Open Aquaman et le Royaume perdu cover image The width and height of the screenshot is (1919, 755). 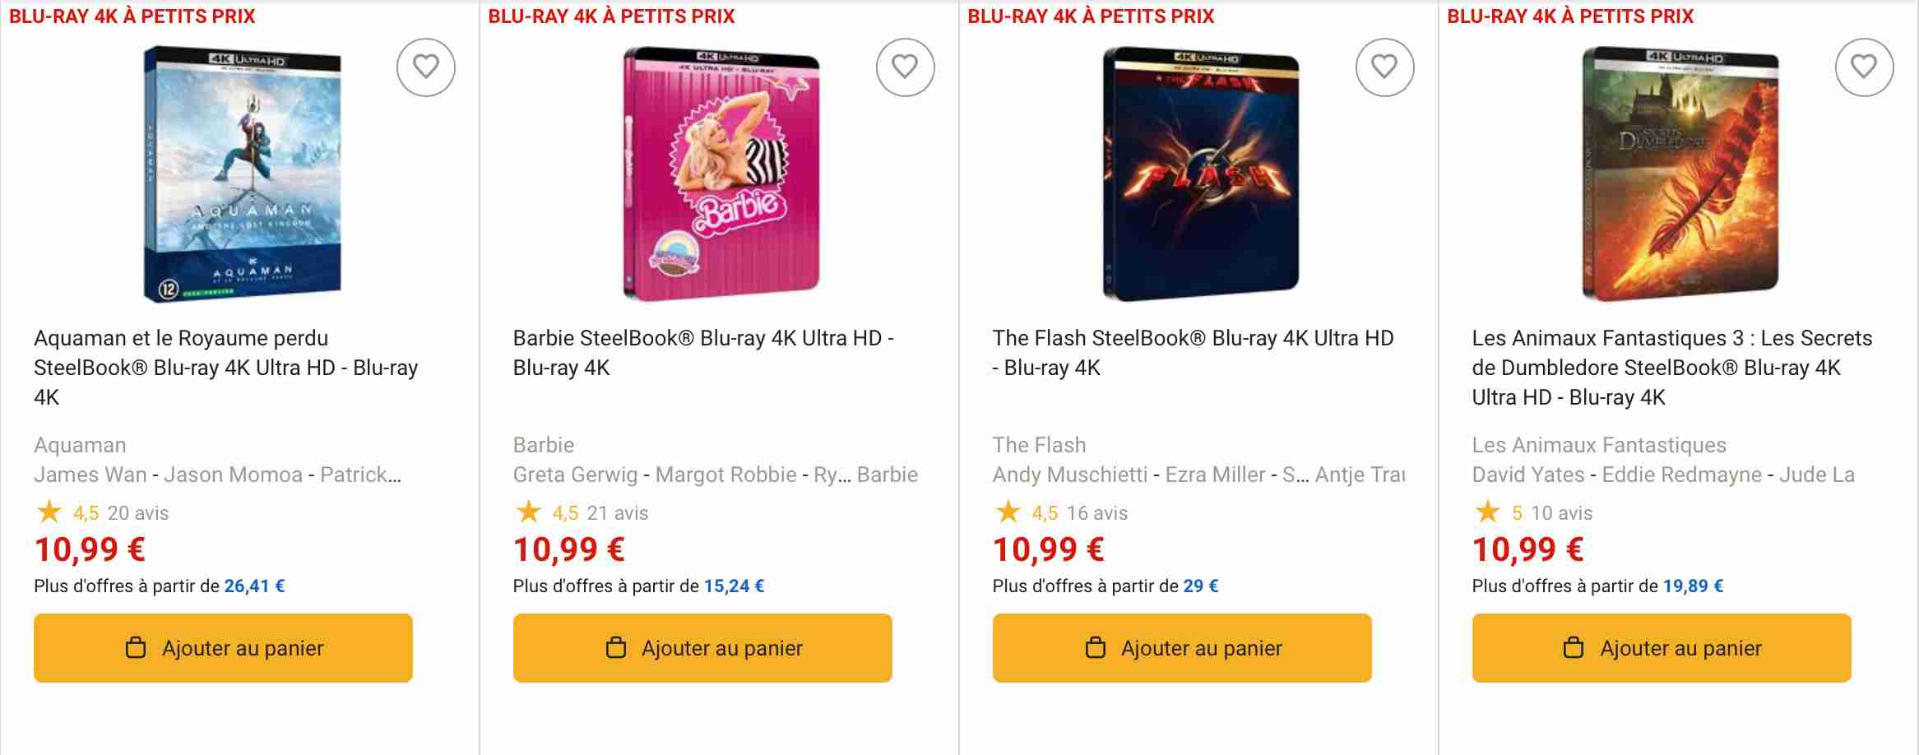(x=242, y=174)
